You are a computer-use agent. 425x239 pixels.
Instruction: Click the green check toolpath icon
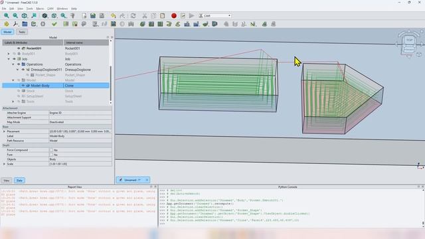coord(54,24)
